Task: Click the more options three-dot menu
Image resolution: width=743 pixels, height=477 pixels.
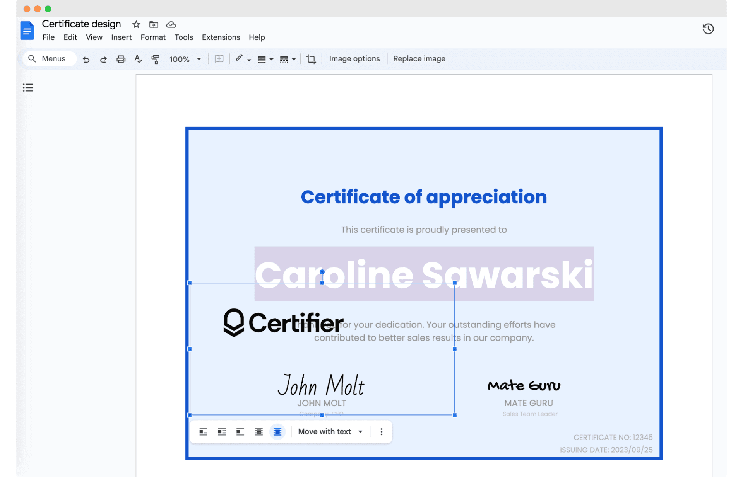Action: tap(381, 431)
